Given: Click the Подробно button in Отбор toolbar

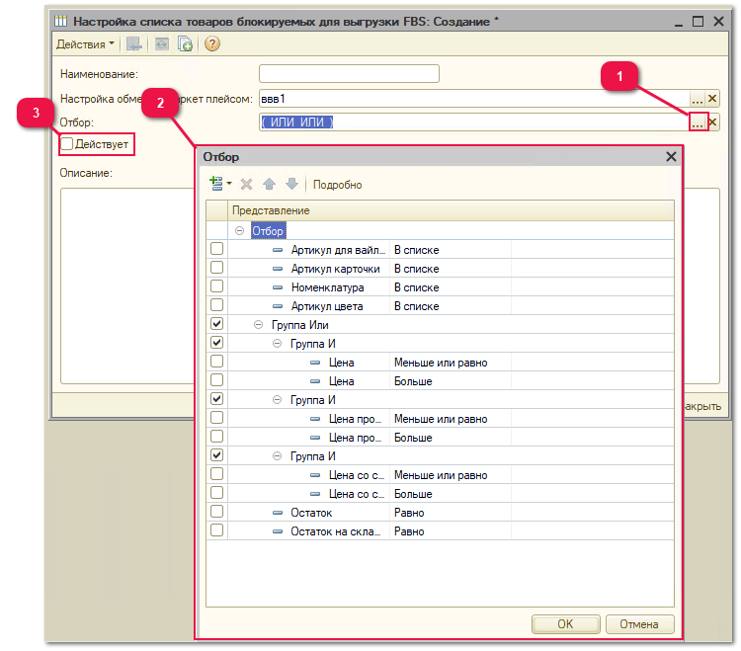Looking at the screenshot, I should 338,185.
